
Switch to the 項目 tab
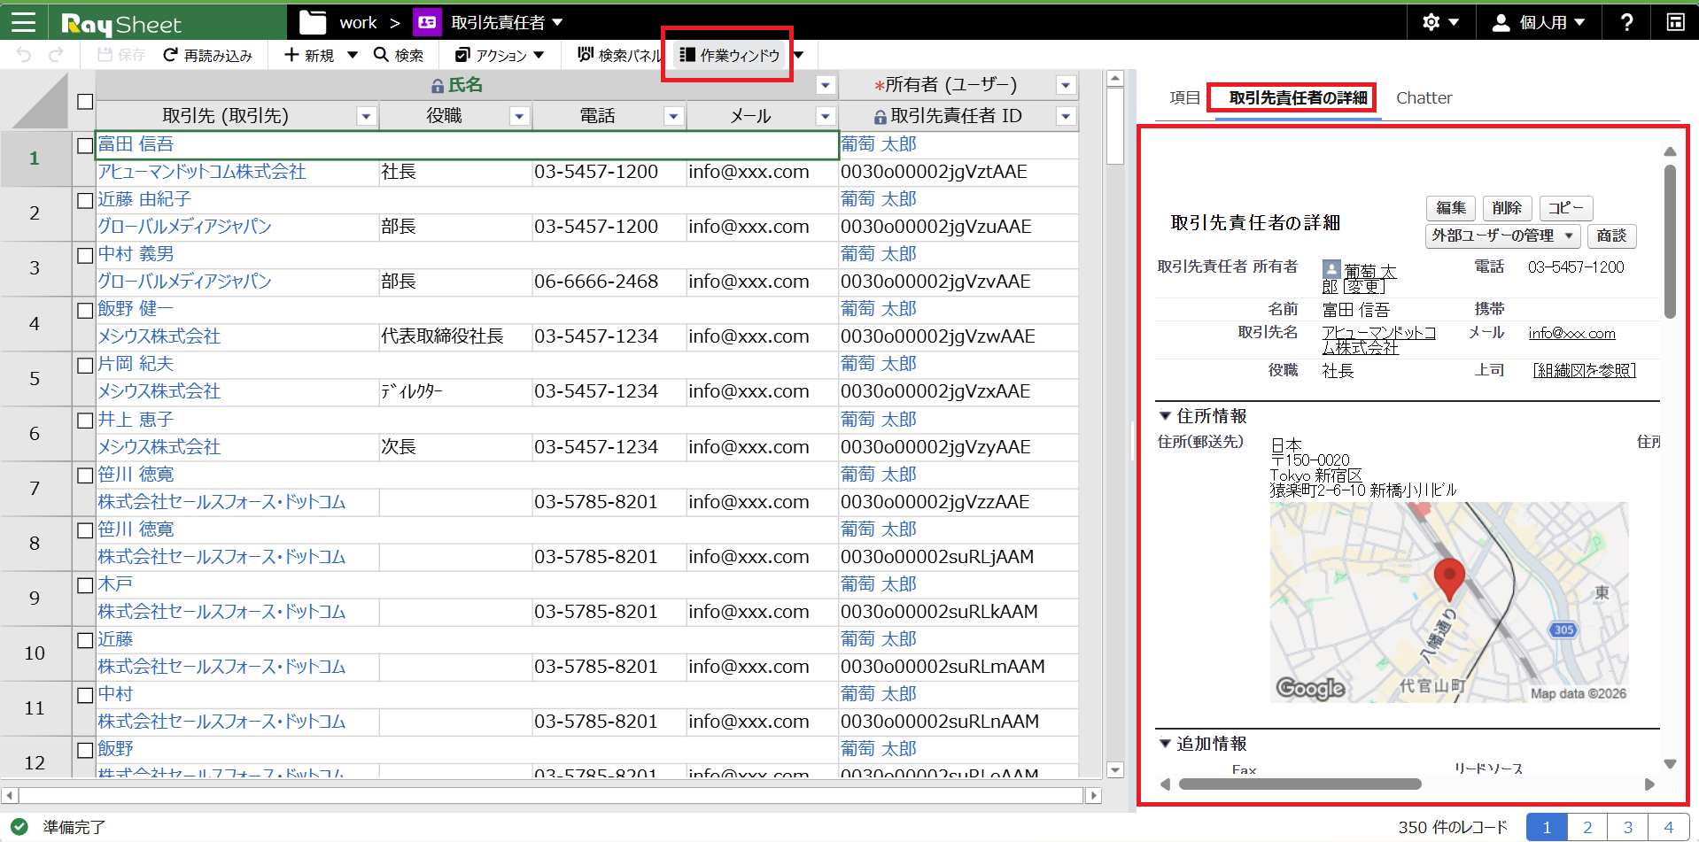1184,97
